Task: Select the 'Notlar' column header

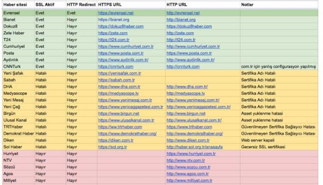Action: pos(248,5)
